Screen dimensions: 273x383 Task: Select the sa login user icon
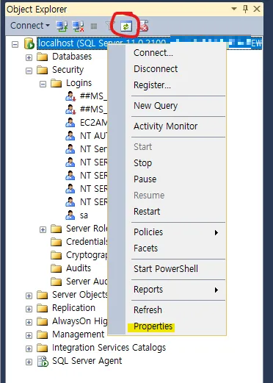[70, 215]
